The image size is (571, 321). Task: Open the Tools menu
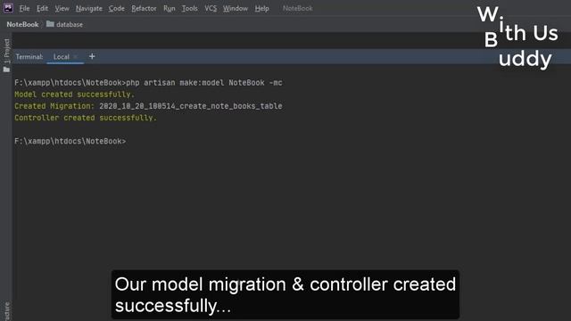[190, 8]
